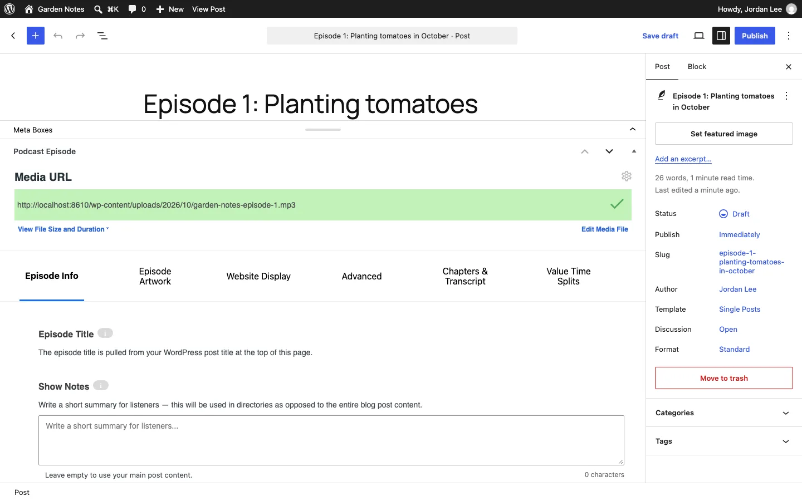Click Save draft
Screen dimensions: 802x501
(661, 36)
